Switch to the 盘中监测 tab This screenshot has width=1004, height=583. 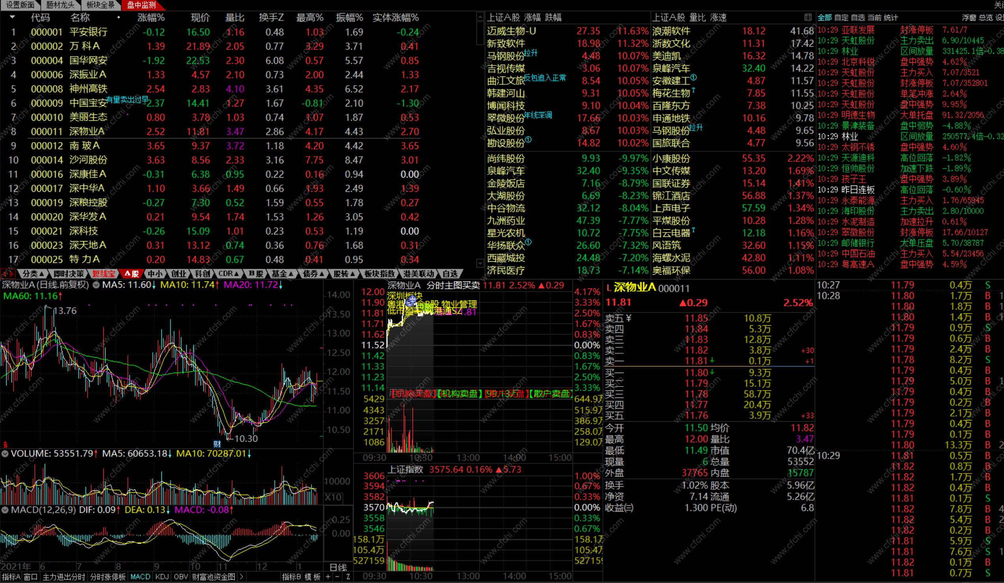click(x=141, y=5)
